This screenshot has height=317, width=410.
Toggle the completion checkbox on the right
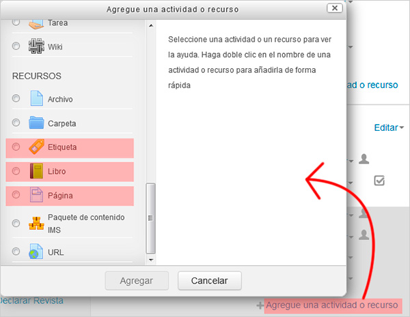coord(379,181)
